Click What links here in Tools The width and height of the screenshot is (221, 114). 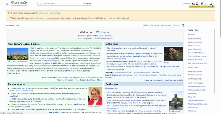(x=194, y=39)
